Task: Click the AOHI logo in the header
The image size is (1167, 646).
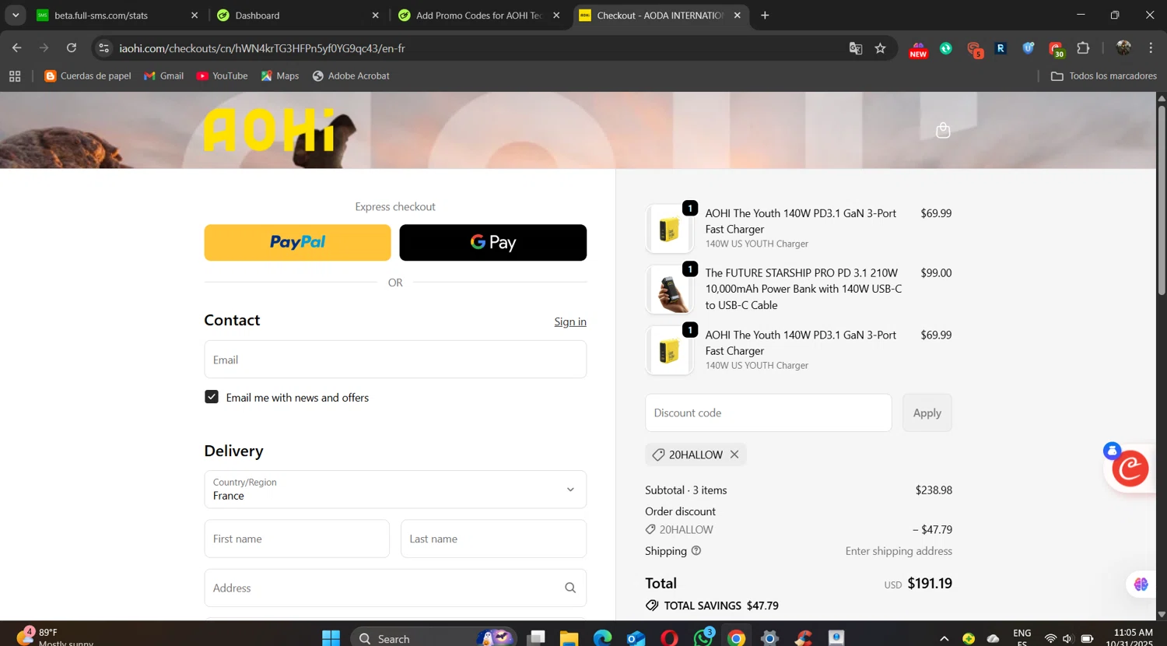Action: tap(270, 130)
